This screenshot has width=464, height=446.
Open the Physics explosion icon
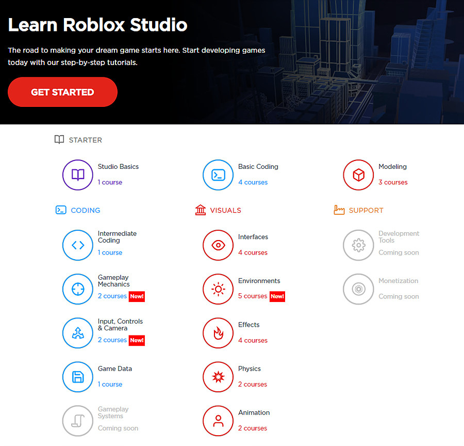pyautogui.click(x=218, y=377)
